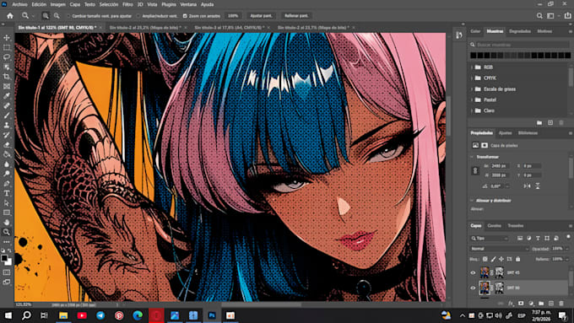This screenshot has width=574, height=323.
Task: Toggle link width and height chain
Action: (x=475, y=171)
